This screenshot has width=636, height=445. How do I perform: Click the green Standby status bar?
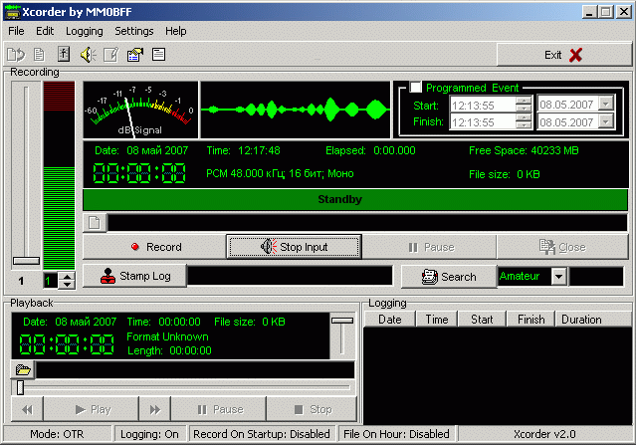point(355,199)
